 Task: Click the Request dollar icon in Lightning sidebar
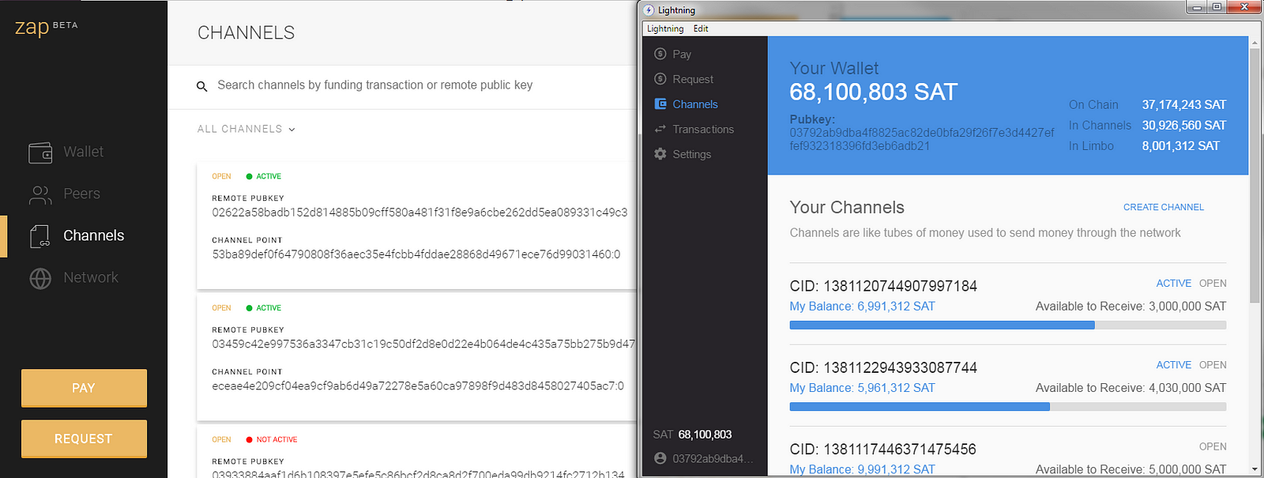point(660,79)
